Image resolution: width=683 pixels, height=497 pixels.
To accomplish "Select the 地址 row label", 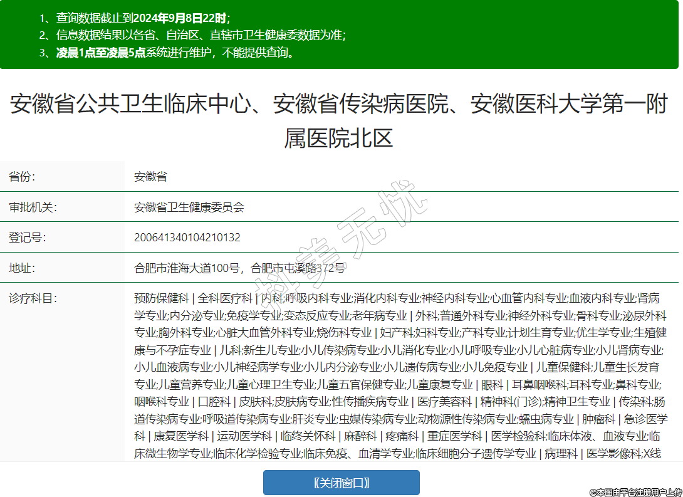I will click(x=22, y=268).
